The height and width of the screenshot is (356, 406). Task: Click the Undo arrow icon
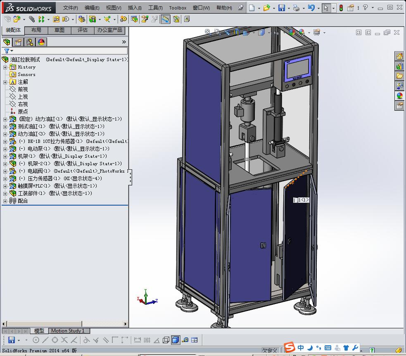click(311, 8)
